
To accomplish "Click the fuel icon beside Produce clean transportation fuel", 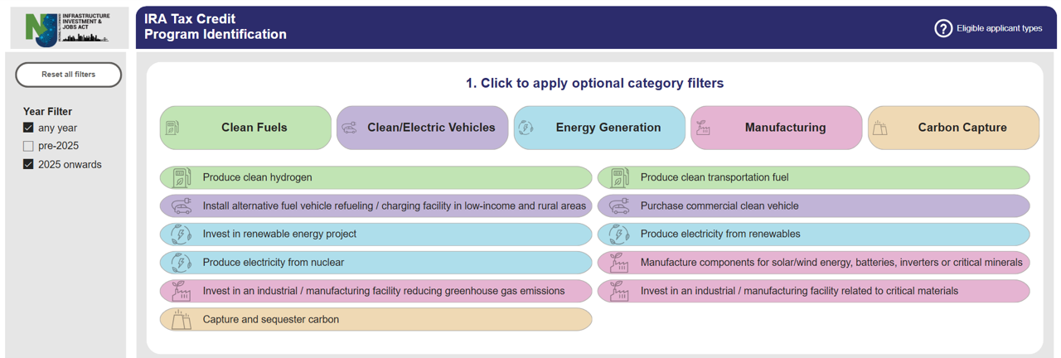I will [x=618, y=177].
